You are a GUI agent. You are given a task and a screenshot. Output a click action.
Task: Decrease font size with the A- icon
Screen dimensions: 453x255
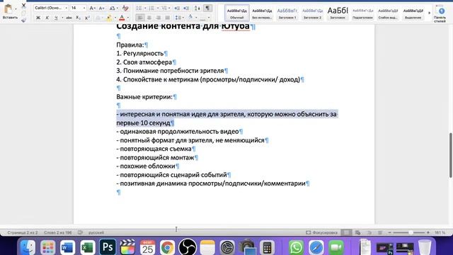click(101, 8)
